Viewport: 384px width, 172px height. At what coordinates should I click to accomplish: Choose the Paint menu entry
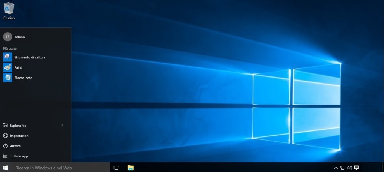coord(18,67)
